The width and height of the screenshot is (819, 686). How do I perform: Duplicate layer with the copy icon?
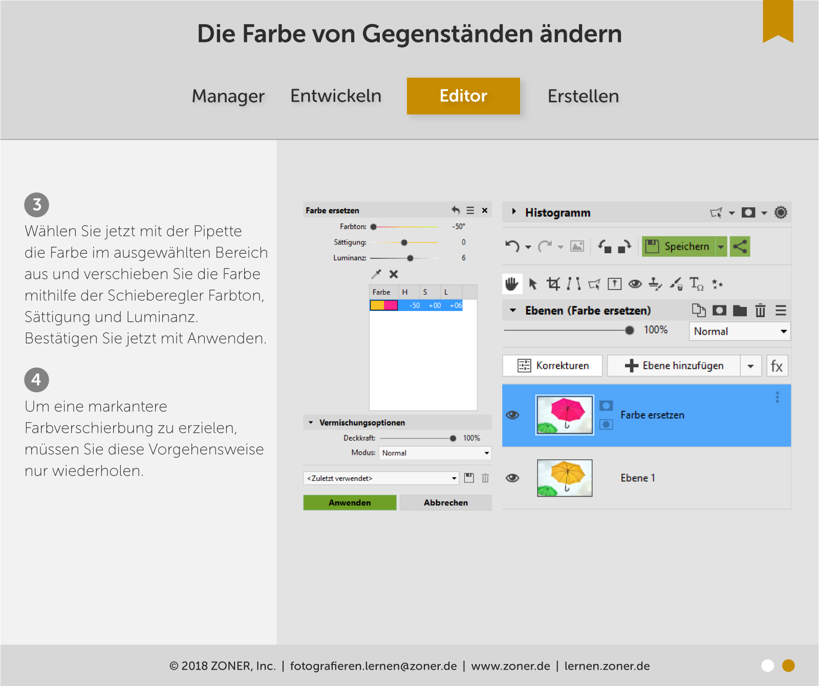tap(699, 310)
